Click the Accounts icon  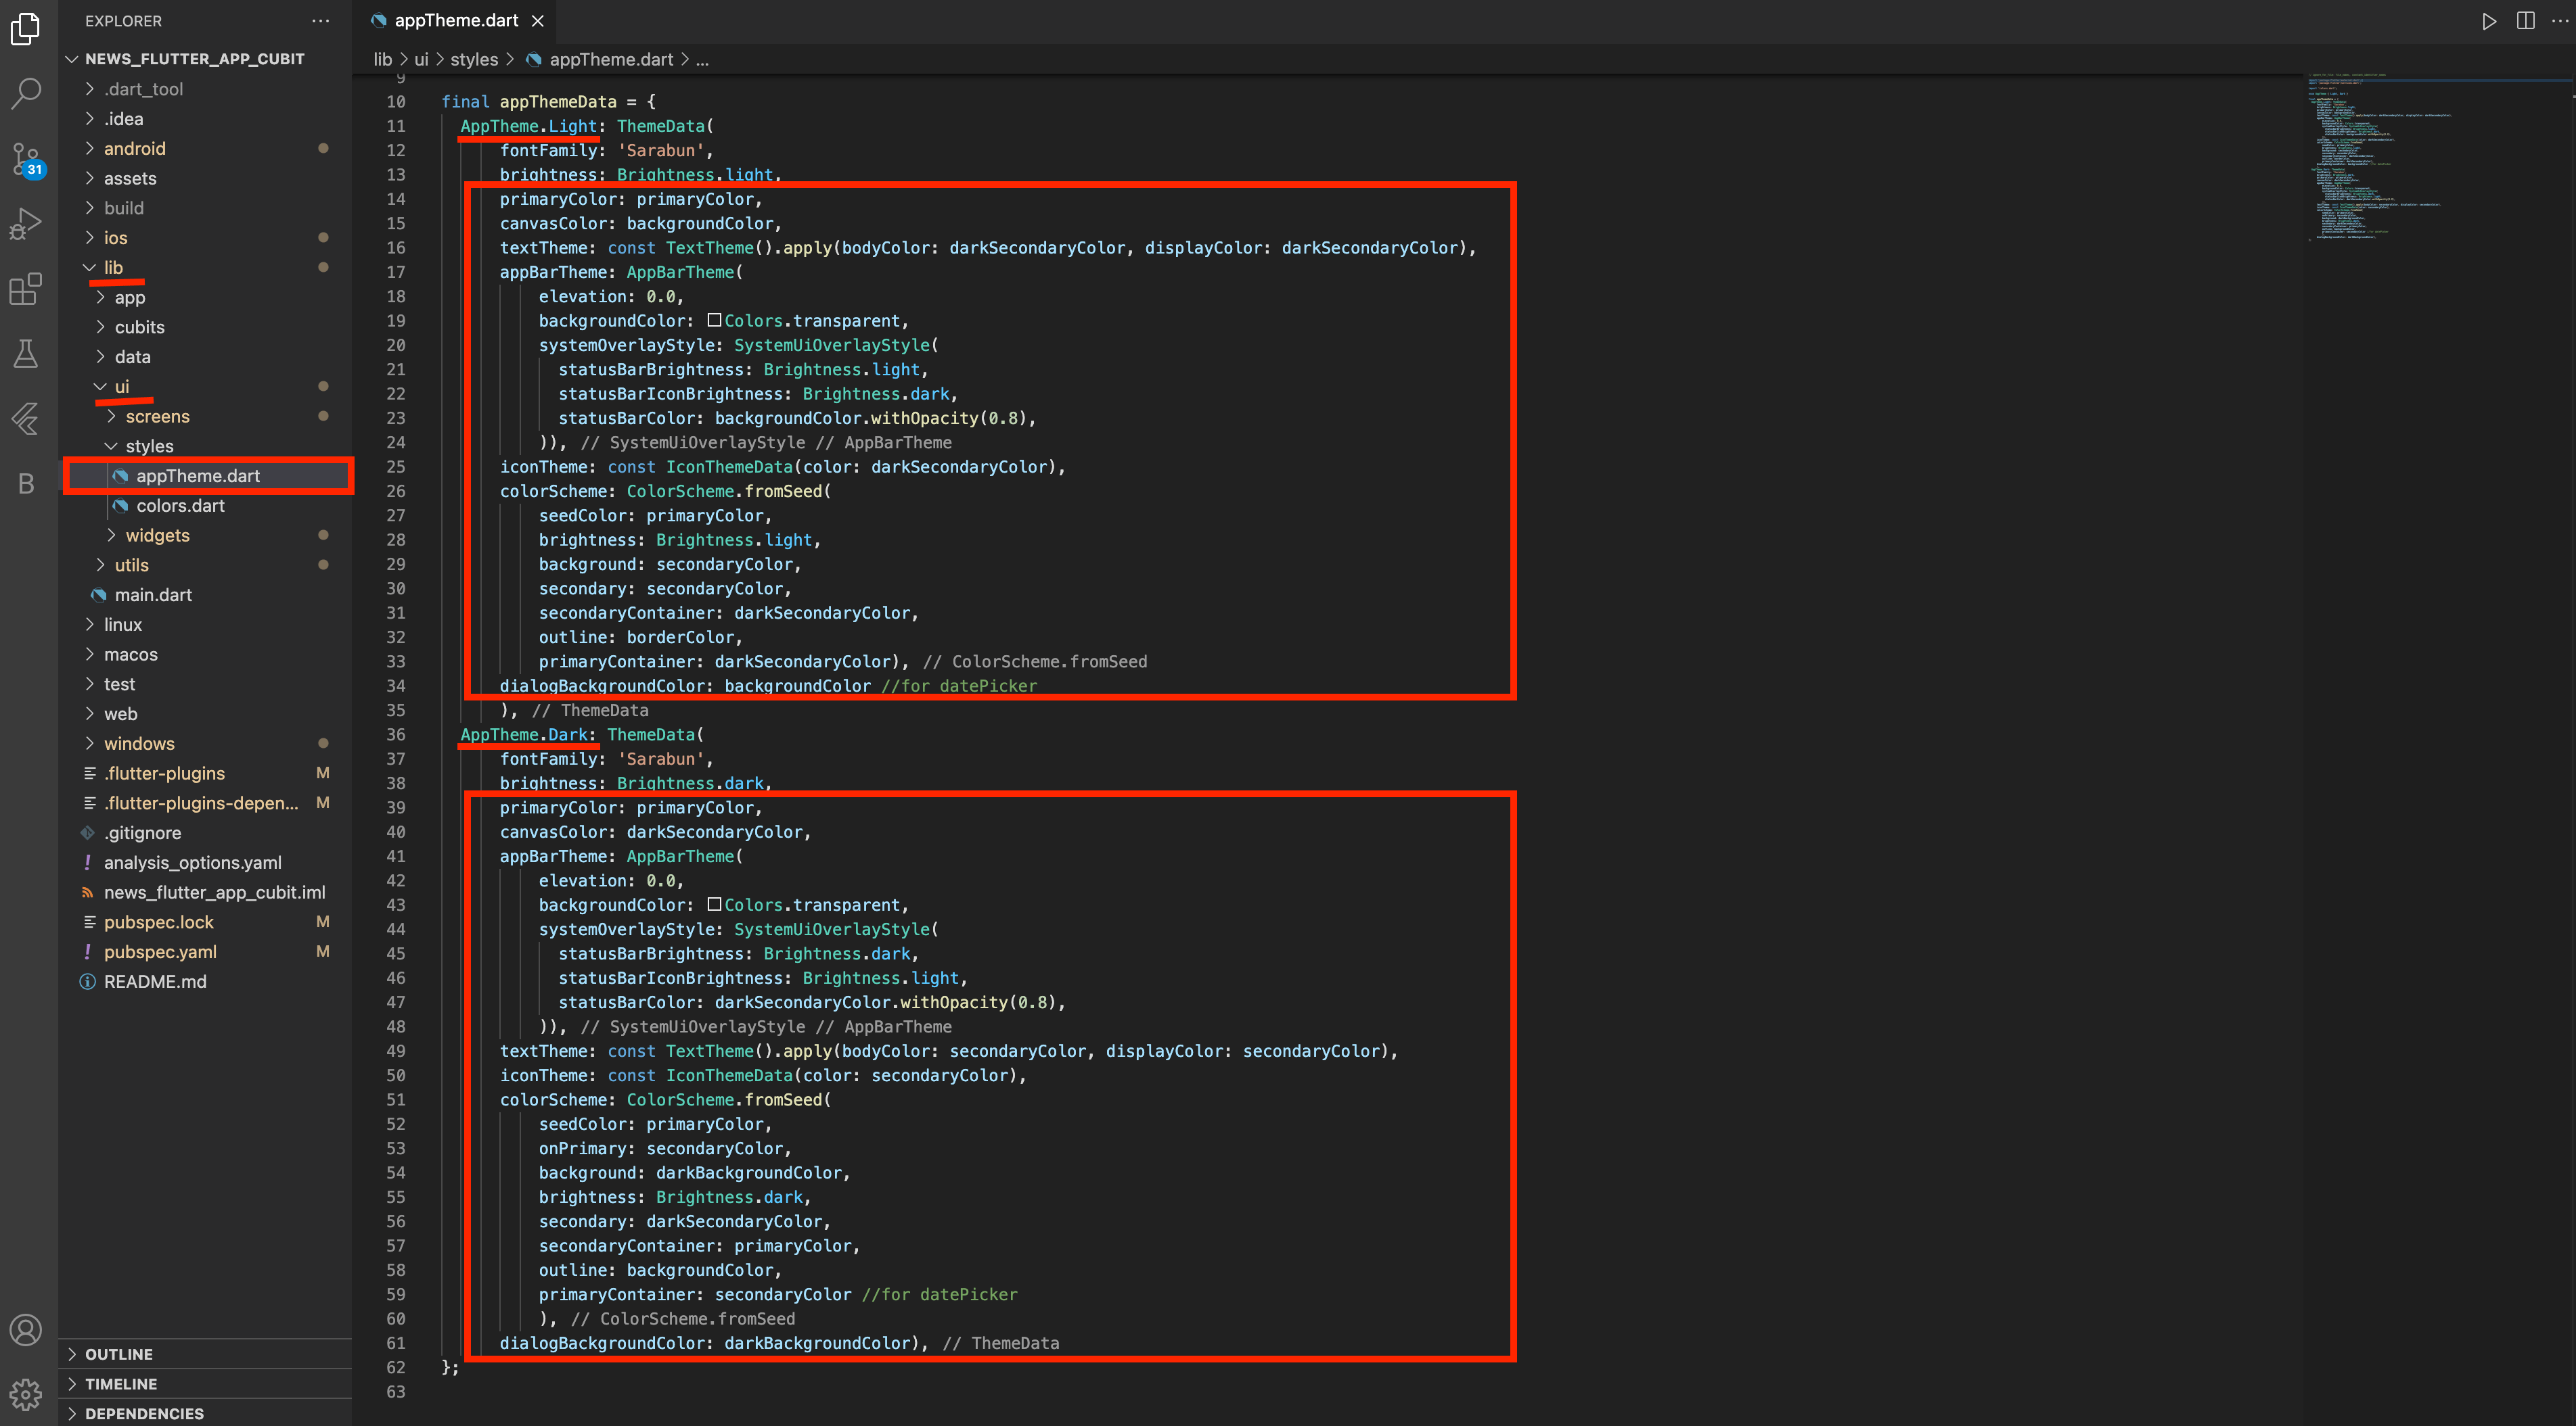pos(26,1329)
